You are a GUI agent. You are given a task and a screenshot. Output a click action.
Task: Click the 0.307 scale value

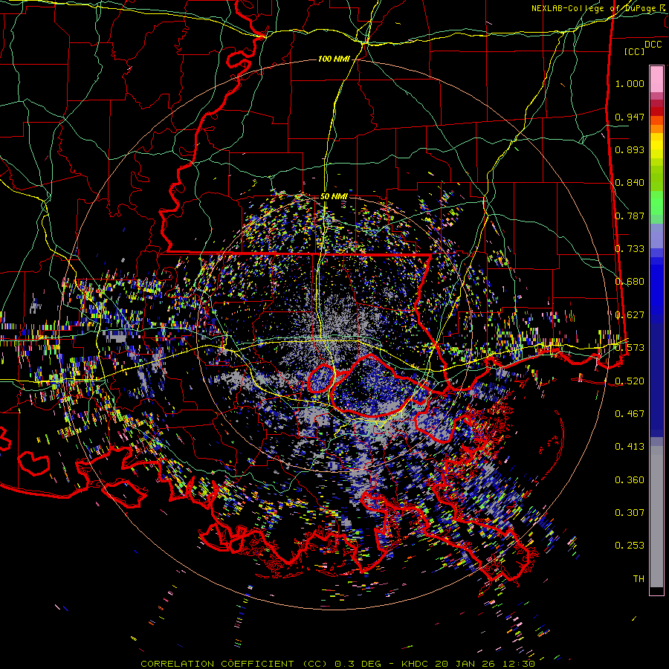630,513
